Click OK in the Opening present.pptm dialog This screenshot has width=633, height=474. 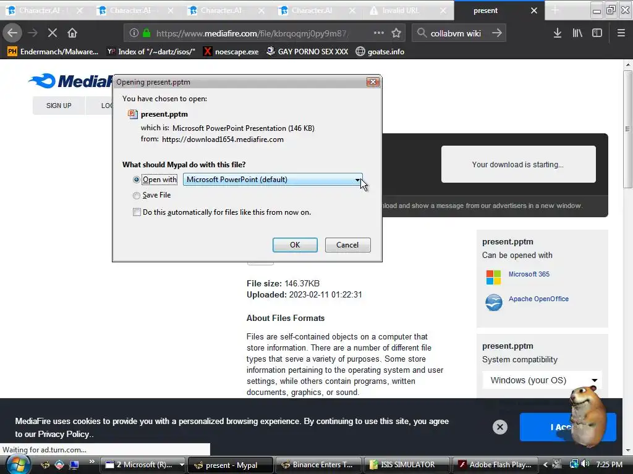(x=295, y=244)
